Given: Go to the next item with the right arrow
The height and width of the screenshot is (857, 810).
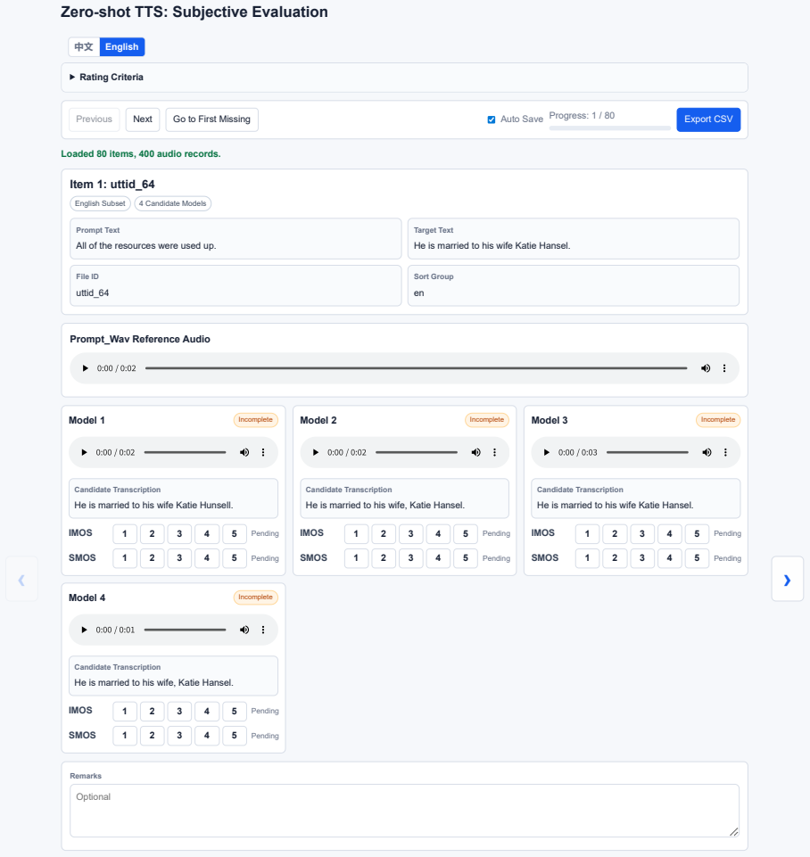Looking at the screenshot, I should pyautogui.click(x=787, y=580).
